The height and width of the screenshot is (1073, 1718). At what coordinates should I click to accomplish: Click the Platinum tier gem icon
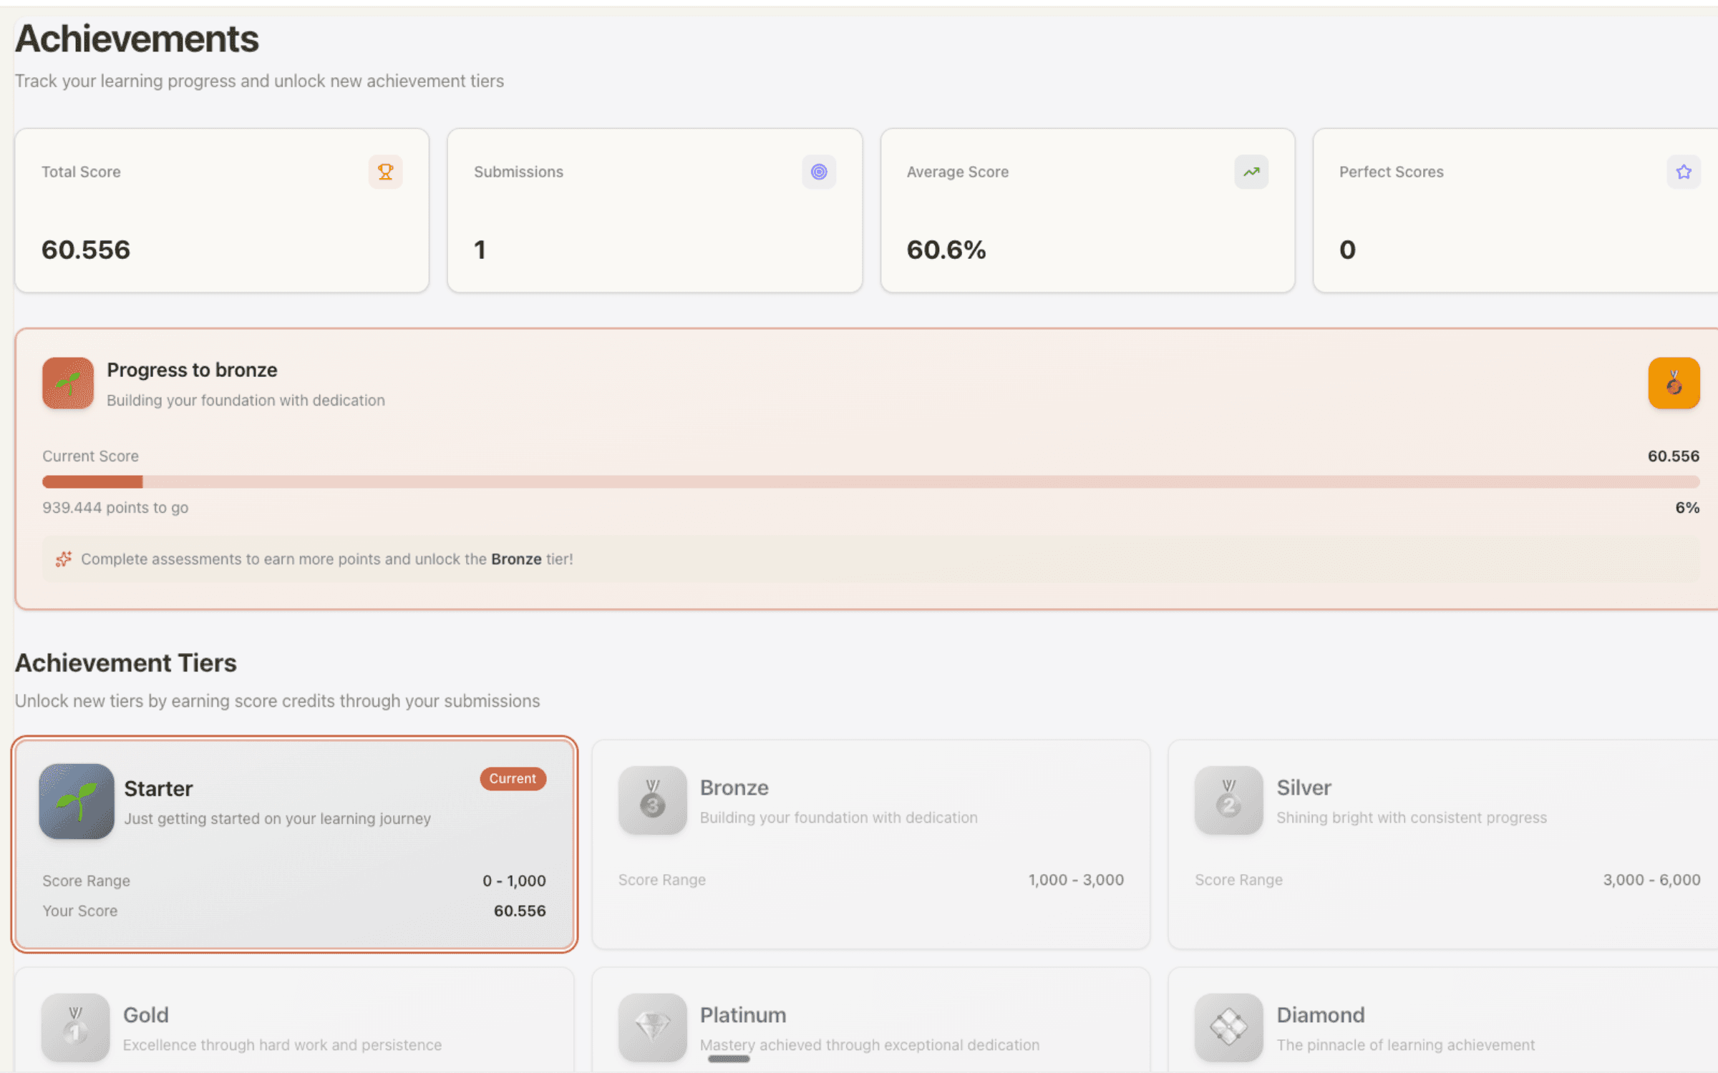click(652, 1027)
